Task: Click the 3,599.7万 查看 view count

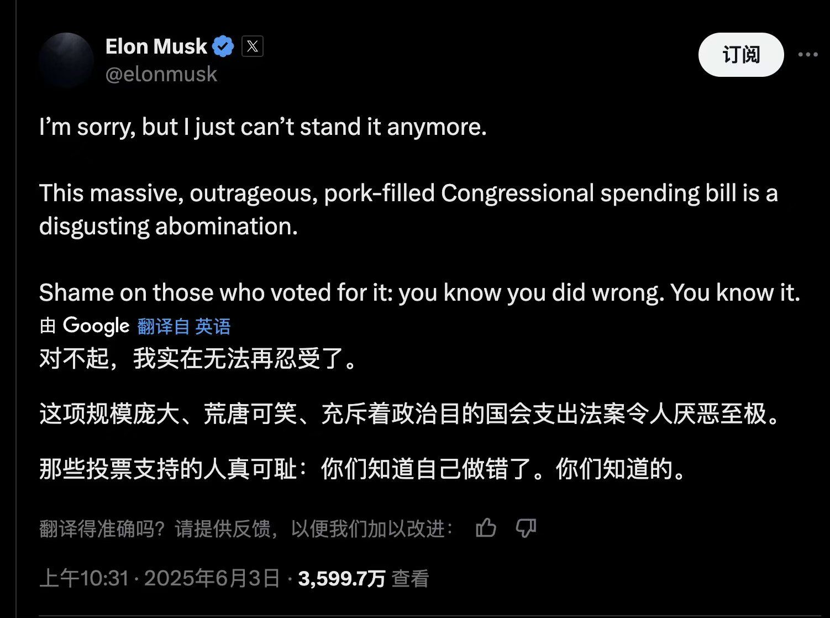Action: 363,578
